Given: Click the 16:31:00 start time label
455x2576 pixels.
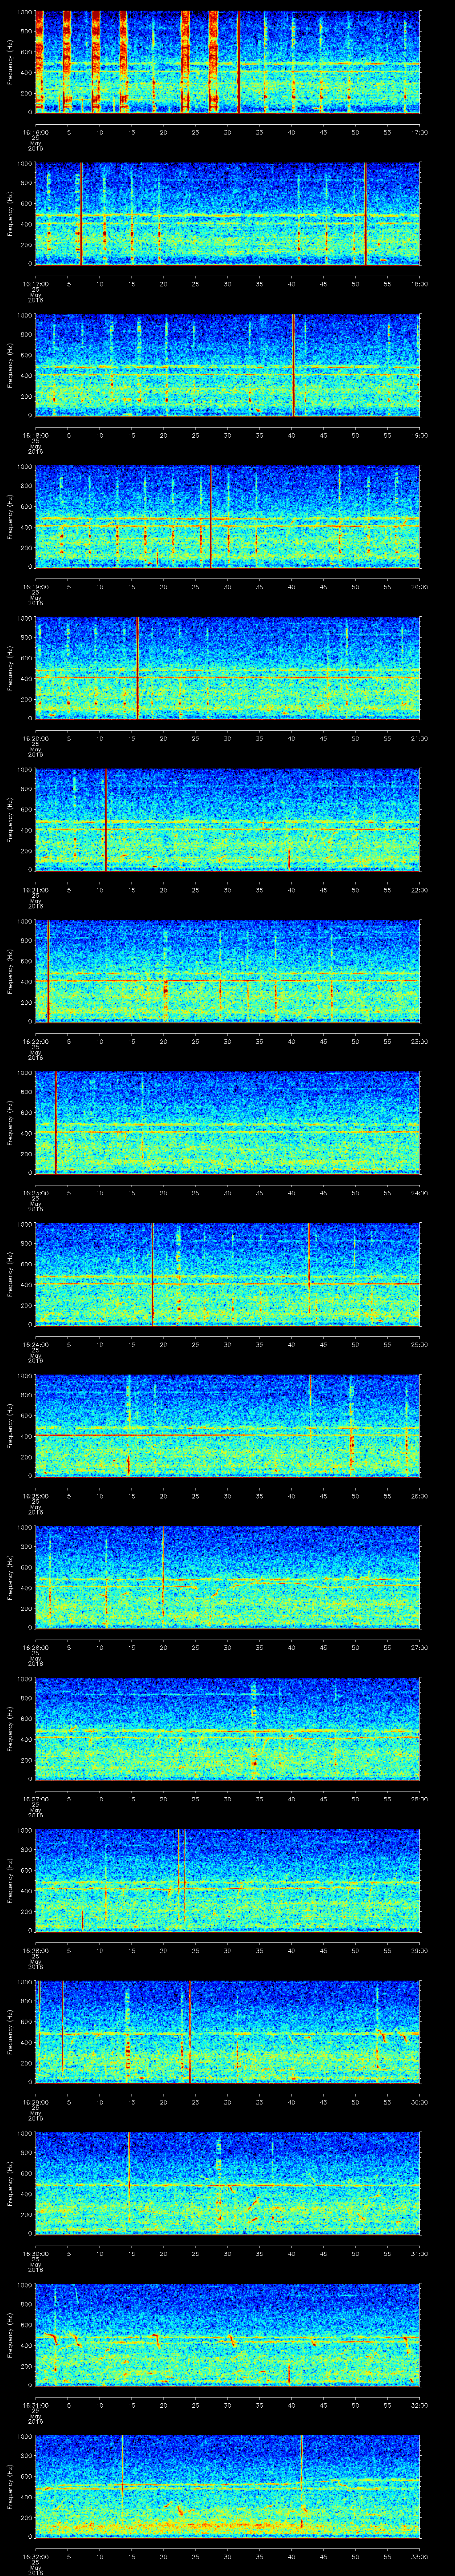Looking at the screenshot, I should tap(36, 2405).
